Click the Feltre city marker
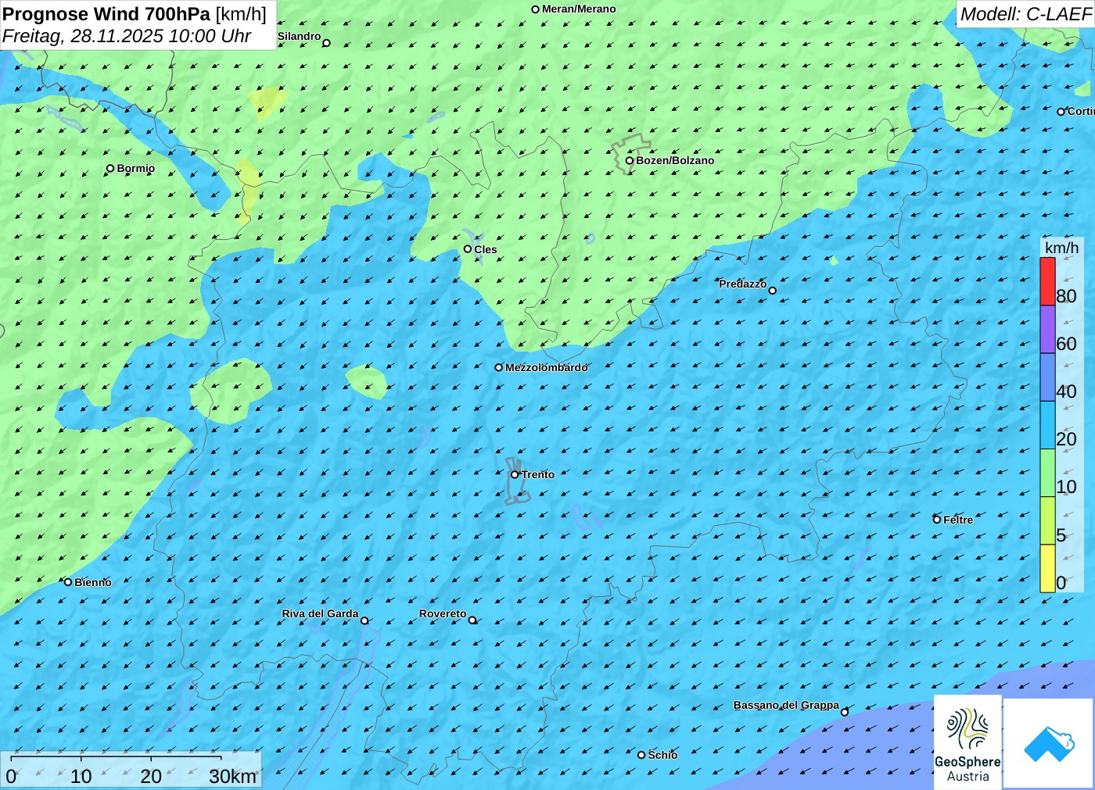The width and height of the screenshot is (1095, 790). tap(937, 520)
